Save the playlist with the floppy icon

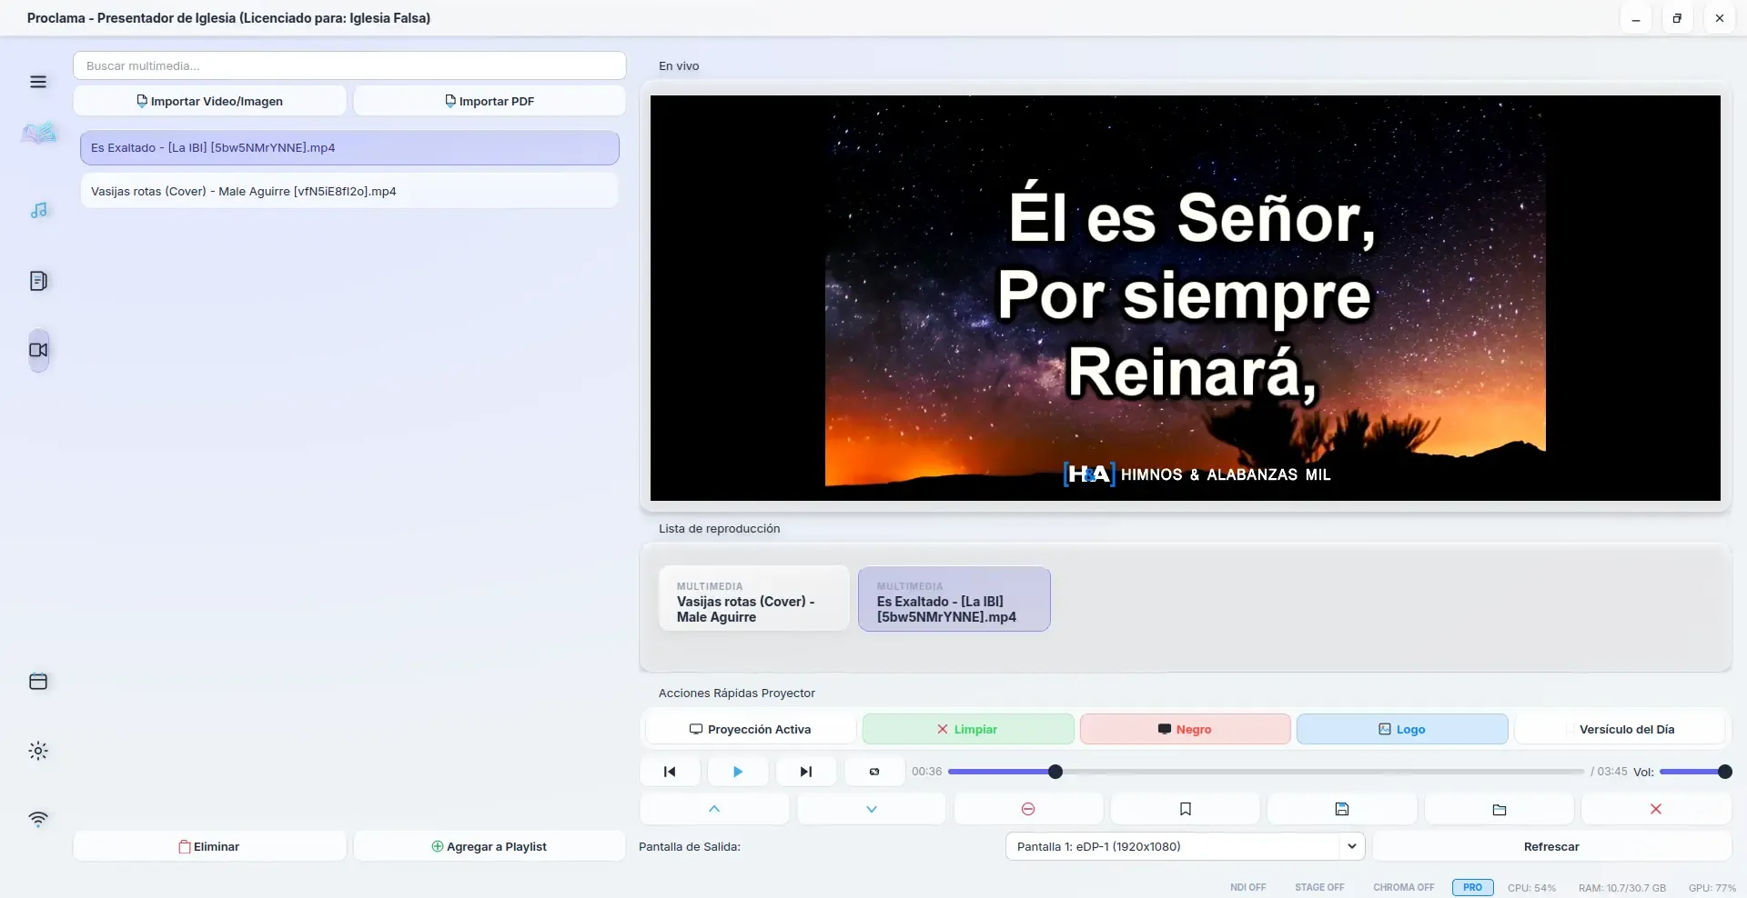1342,809
